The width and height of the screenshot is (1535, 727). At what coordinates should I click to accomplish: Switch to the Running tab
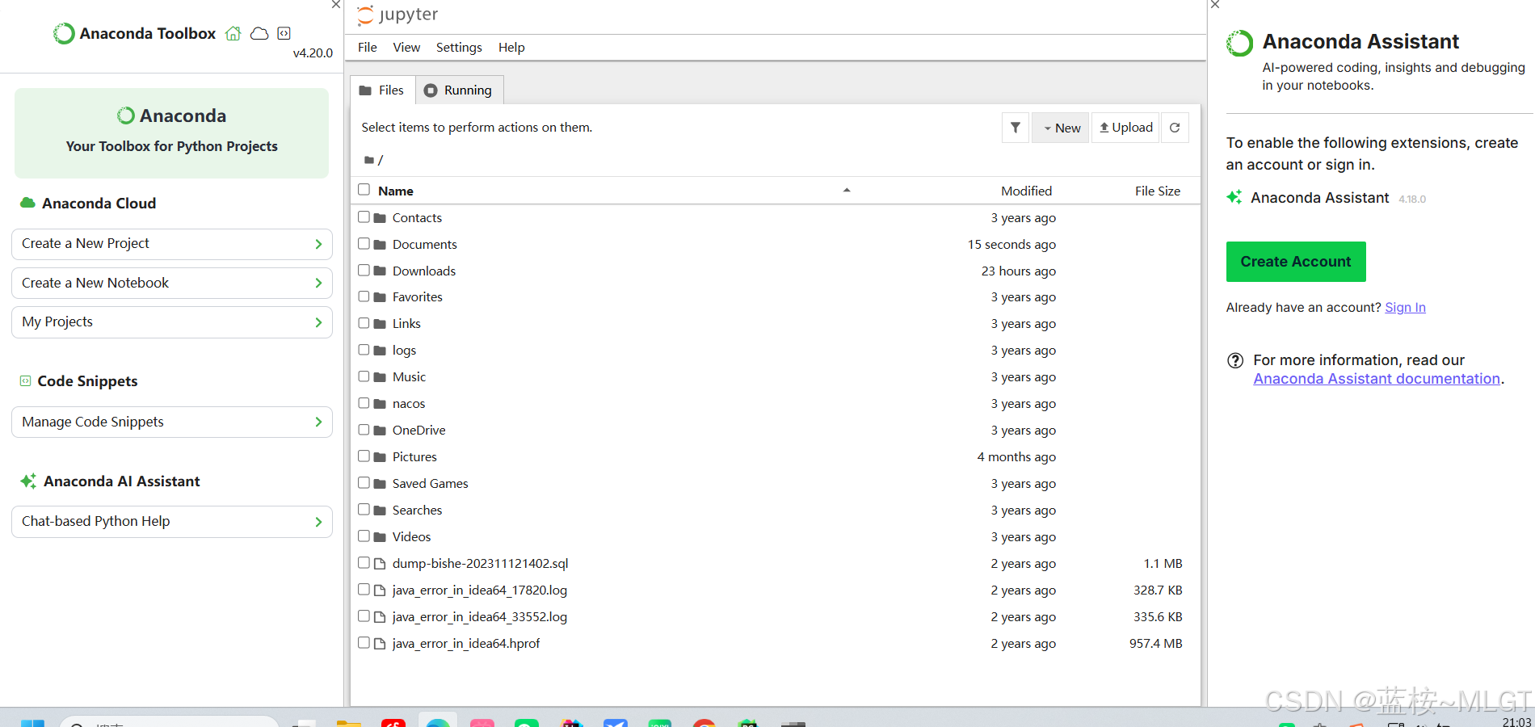[459, 90]
